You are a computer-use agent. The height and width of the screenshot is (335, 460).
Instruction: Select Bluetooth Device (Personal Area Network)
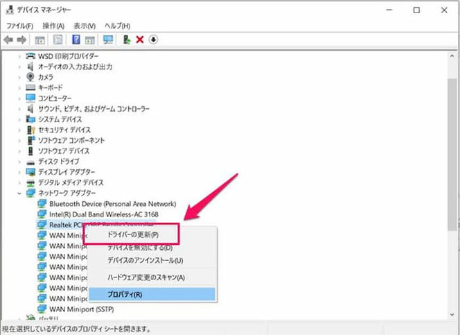(x=113, y=203)
